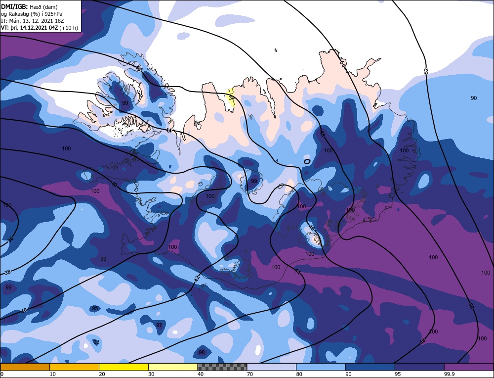Click the '36' contour label

tap(10, 239)
